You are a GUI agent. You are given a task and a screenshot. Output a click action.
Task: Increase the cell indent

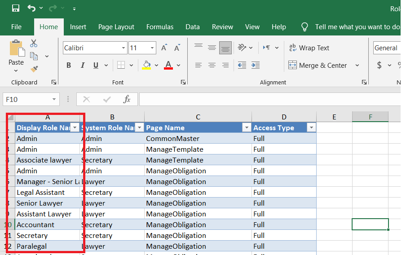click(x=256, y=65)
